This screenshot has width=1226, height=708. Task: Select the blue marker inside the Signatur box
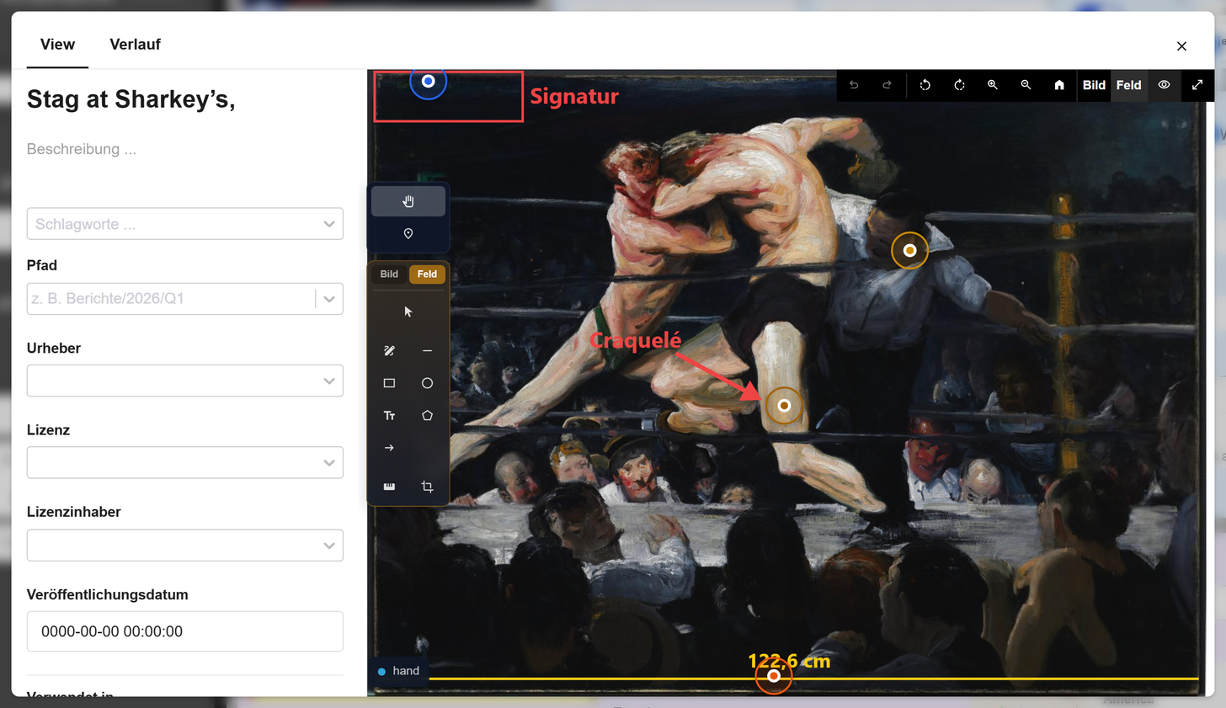(428, 82)
